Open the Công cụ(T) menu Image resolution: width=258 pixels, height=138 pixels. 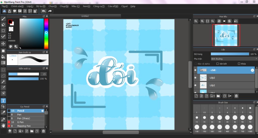click(99, 6)
